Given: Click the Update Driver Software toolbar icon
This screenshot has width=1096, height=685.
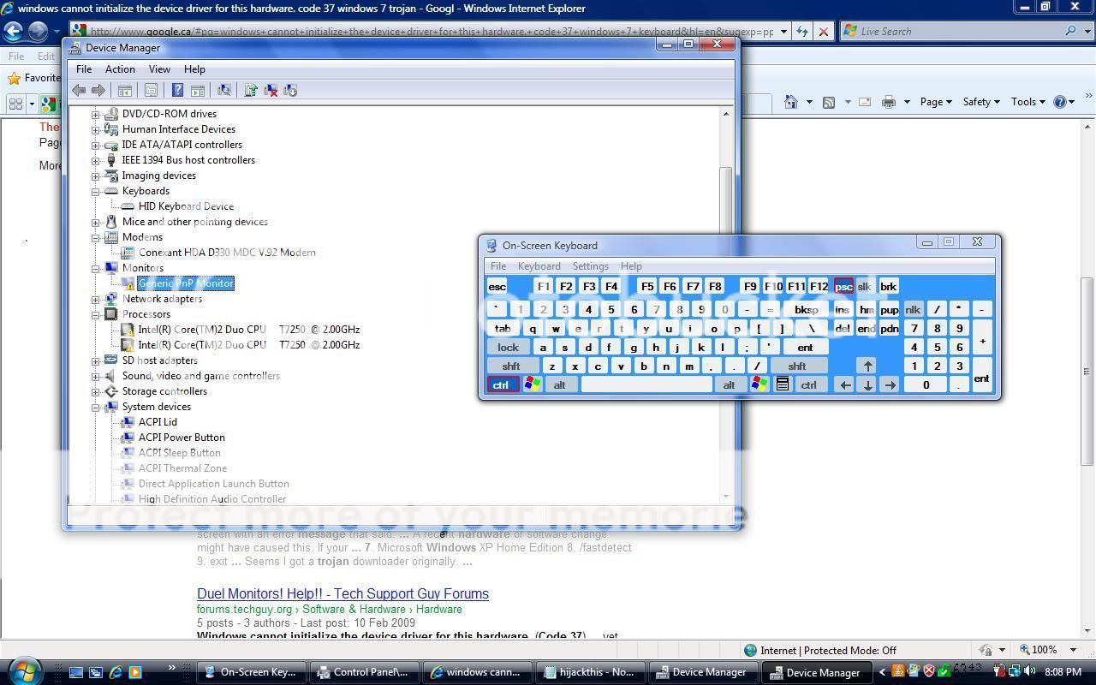Looking at the screenshot, I should 251,90.
